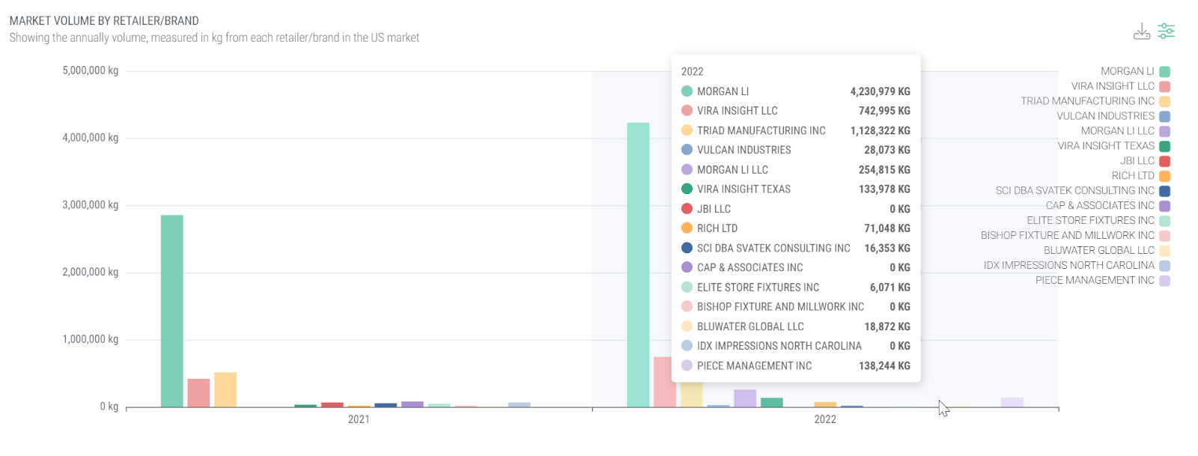Click tooltip row MORGAN LI 4,230,979 KG
Screen dimensions: 1198x456
pos(796,91)
